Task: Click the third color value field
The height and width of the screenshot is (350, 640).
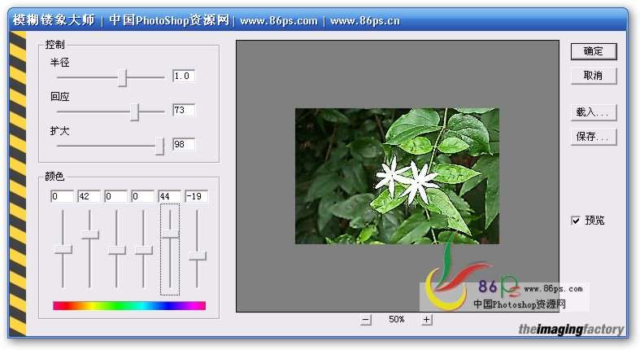Action: (116, 196)
